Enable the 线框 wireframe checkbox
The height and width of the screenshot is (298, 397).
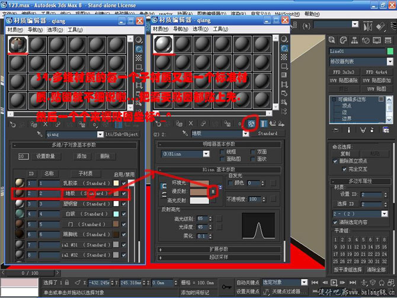click(x=223, y=152)
